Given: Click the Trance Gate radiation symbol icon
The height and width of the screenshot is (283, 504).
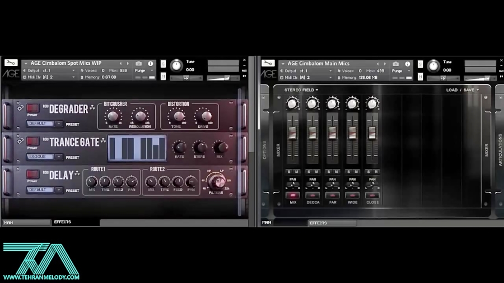Looking at the screenshot, I should [103, 140].
